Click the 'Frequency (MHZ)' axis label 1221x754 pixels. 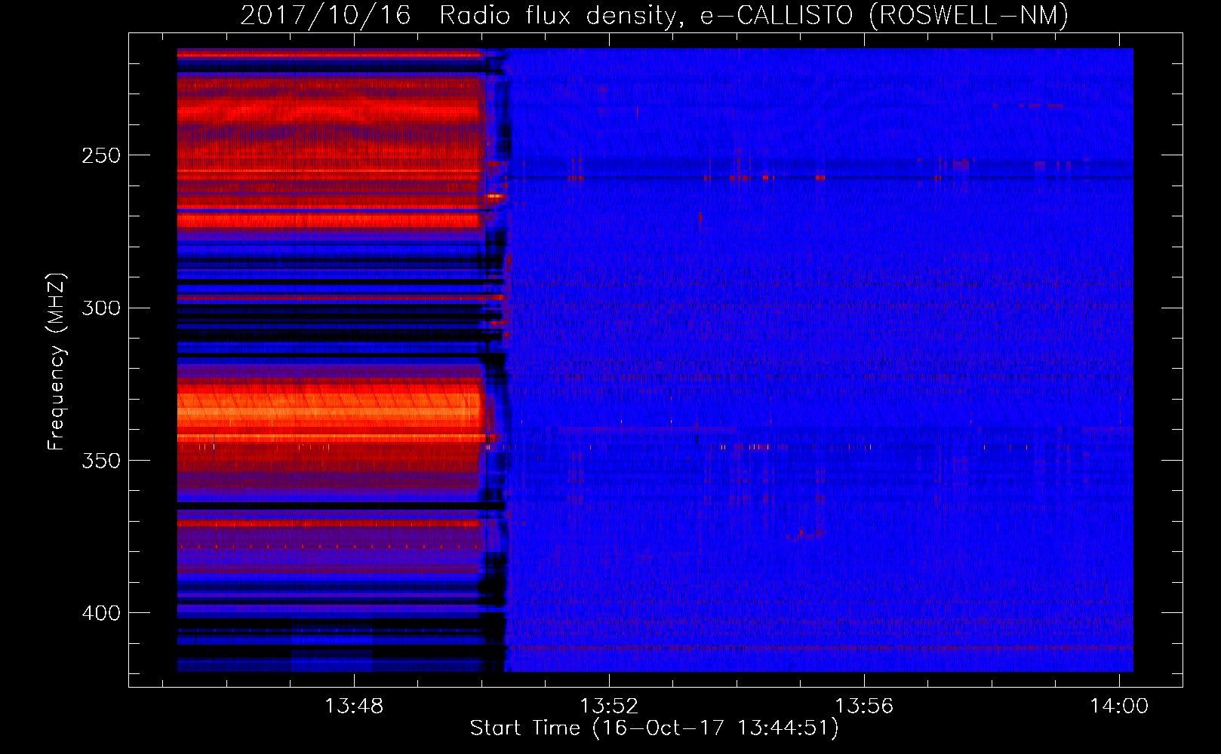pyautogui.click(x=57, y=362)
